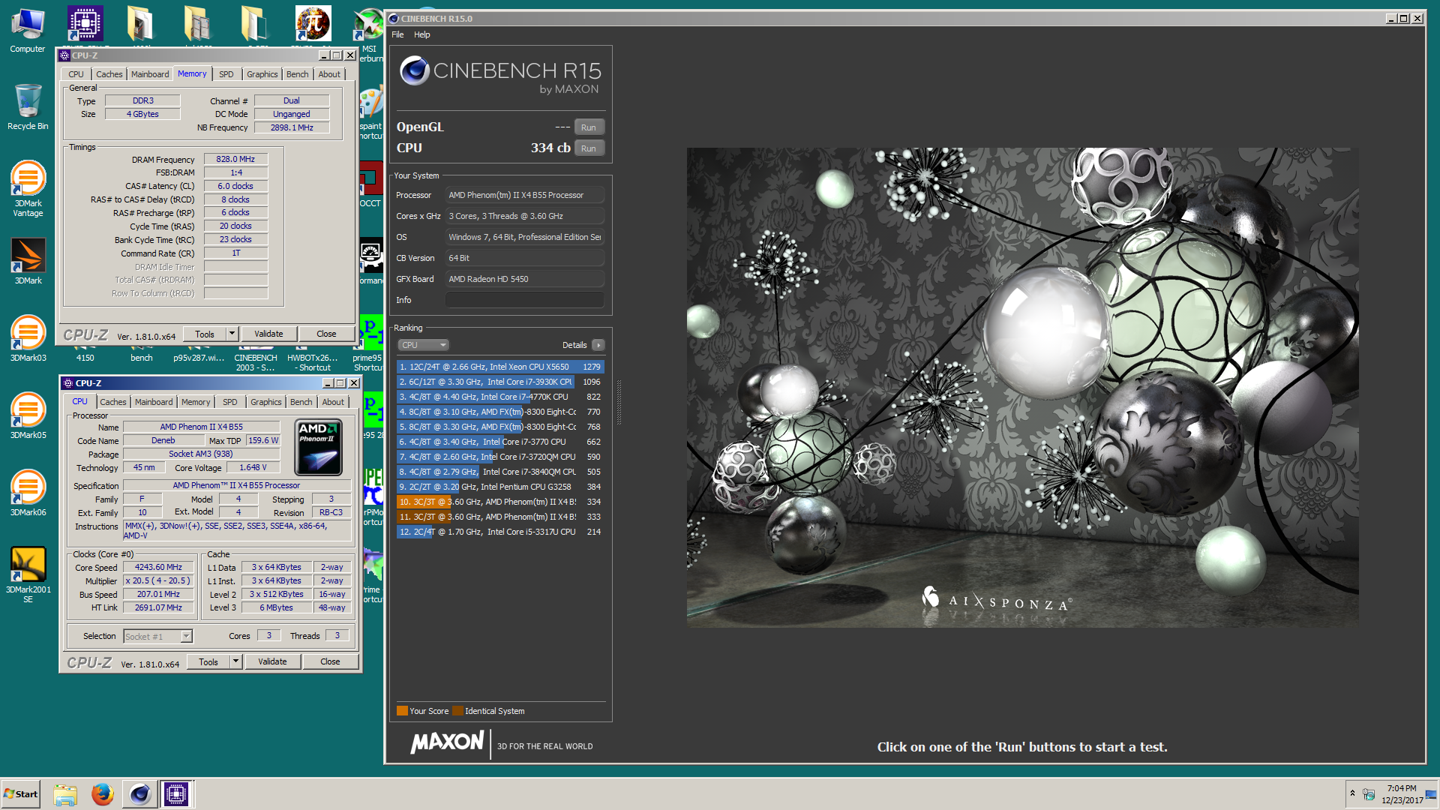Image resolution: width=1440 pixels, height=810 pixels.
Task: Open the Recycle Bin desktop icon
Action: (x=28, y=106)
